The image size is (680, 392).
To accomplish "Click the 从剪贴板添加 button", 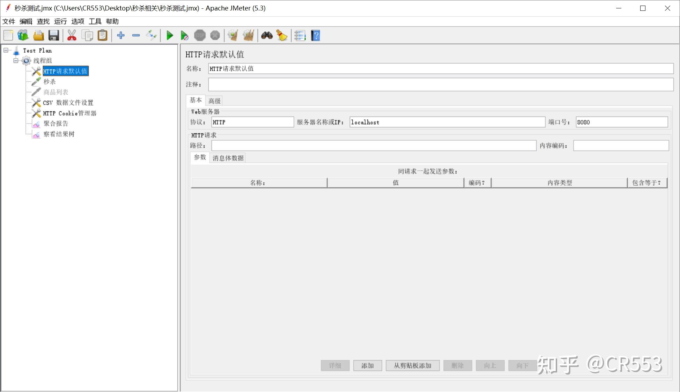I will [x=412, y=365].
